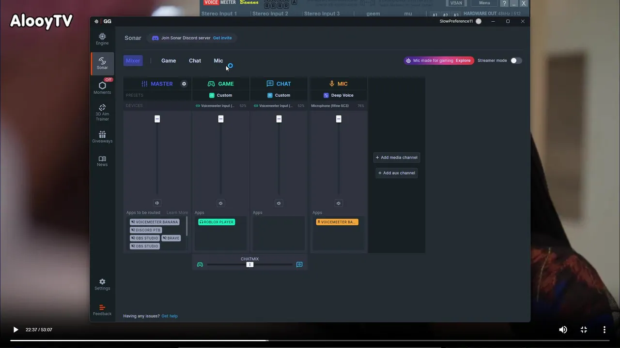The image size is (620, 348).
Task: Mute video player volume
Action: (x=563, y=330)
